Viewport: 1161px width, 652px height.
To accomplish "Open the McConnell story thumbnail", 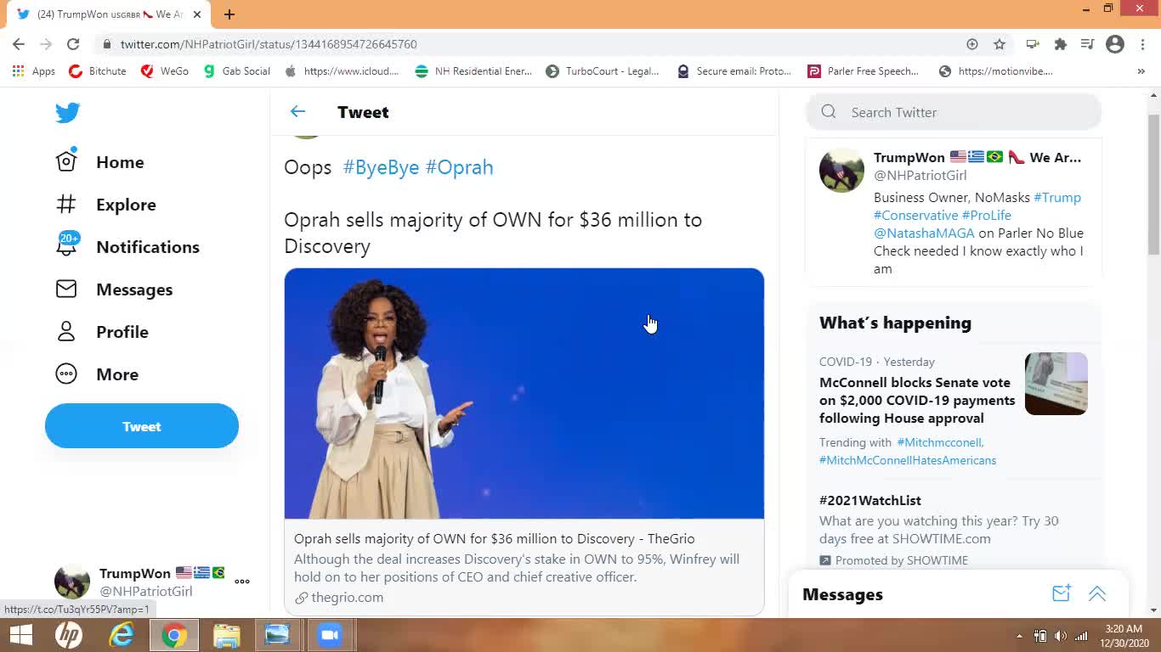I will 1056,384.
